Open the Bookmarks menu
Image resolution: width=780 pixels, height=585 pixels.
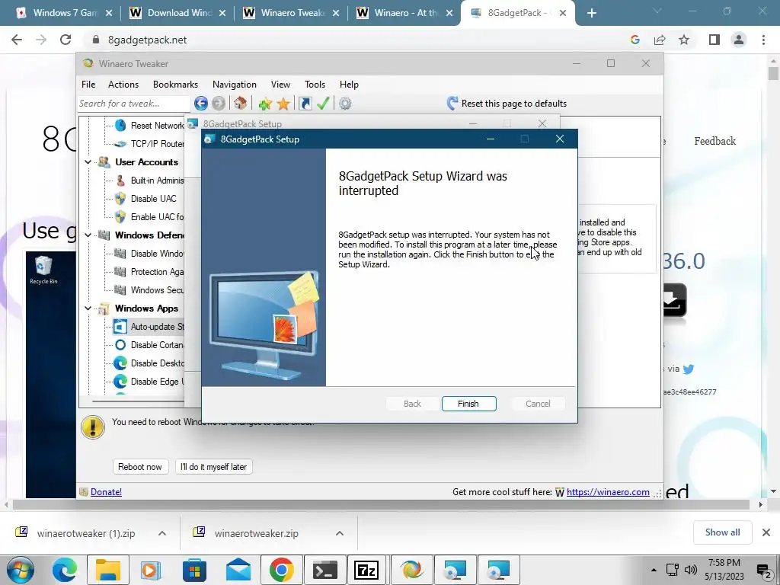click(176, 84)
